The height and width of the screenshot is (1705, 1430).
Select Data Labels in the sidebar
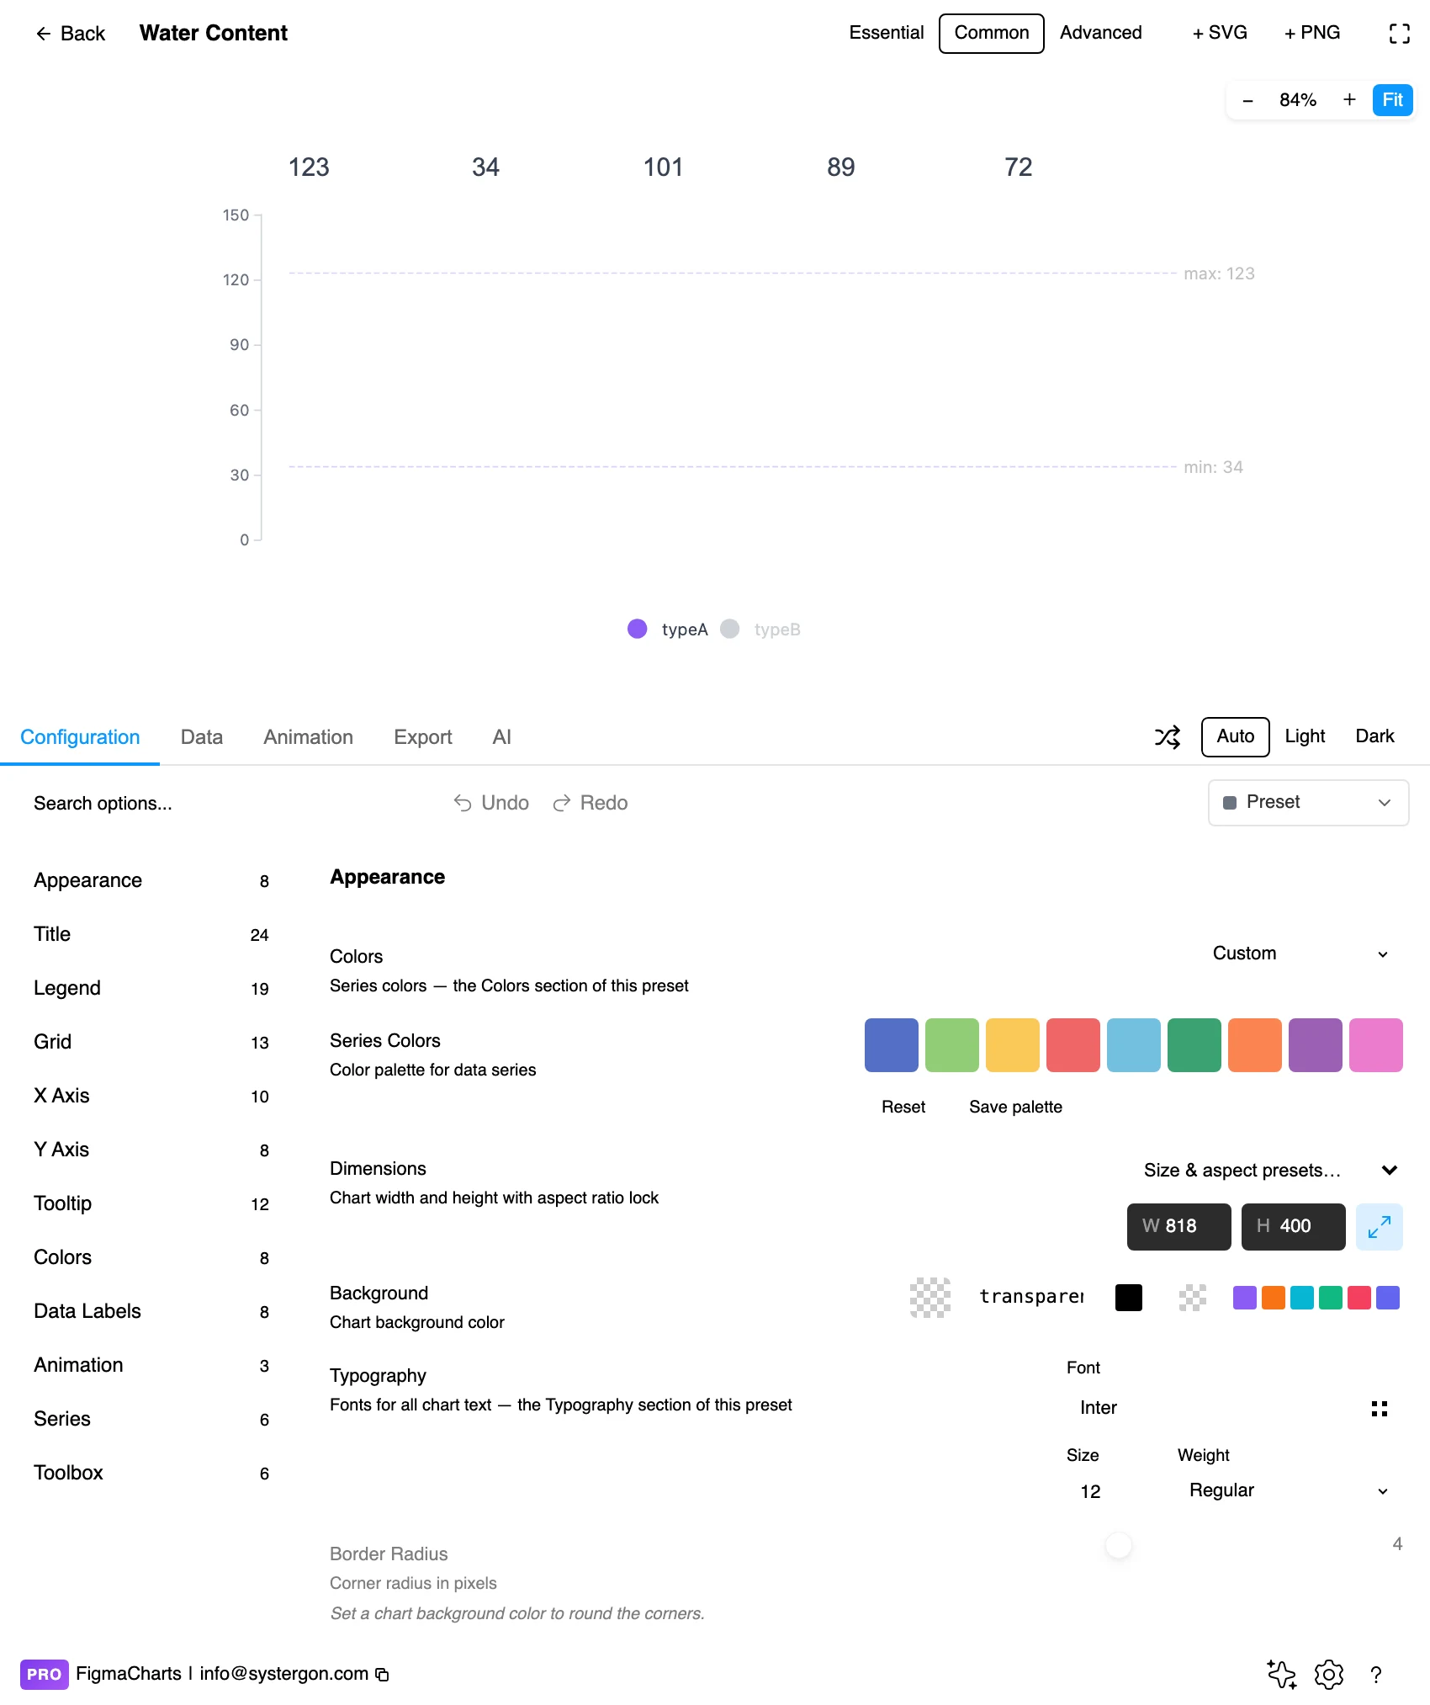(x=151, y=1311)
